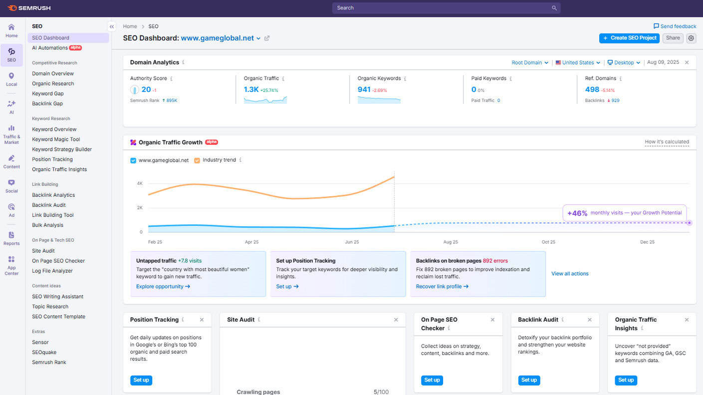Screen dimensions: 703x395
Task: Click Set up in the On Page SEO Checker card
Action: click(x=432, y=380)
